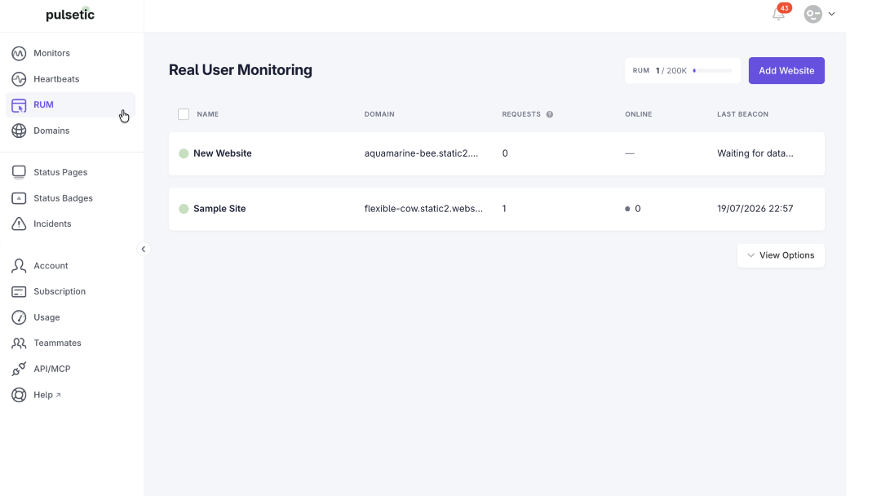The width and height of the screenshot is (881, 496).
Task: Click the ONLINE column header
Action: 638,114
